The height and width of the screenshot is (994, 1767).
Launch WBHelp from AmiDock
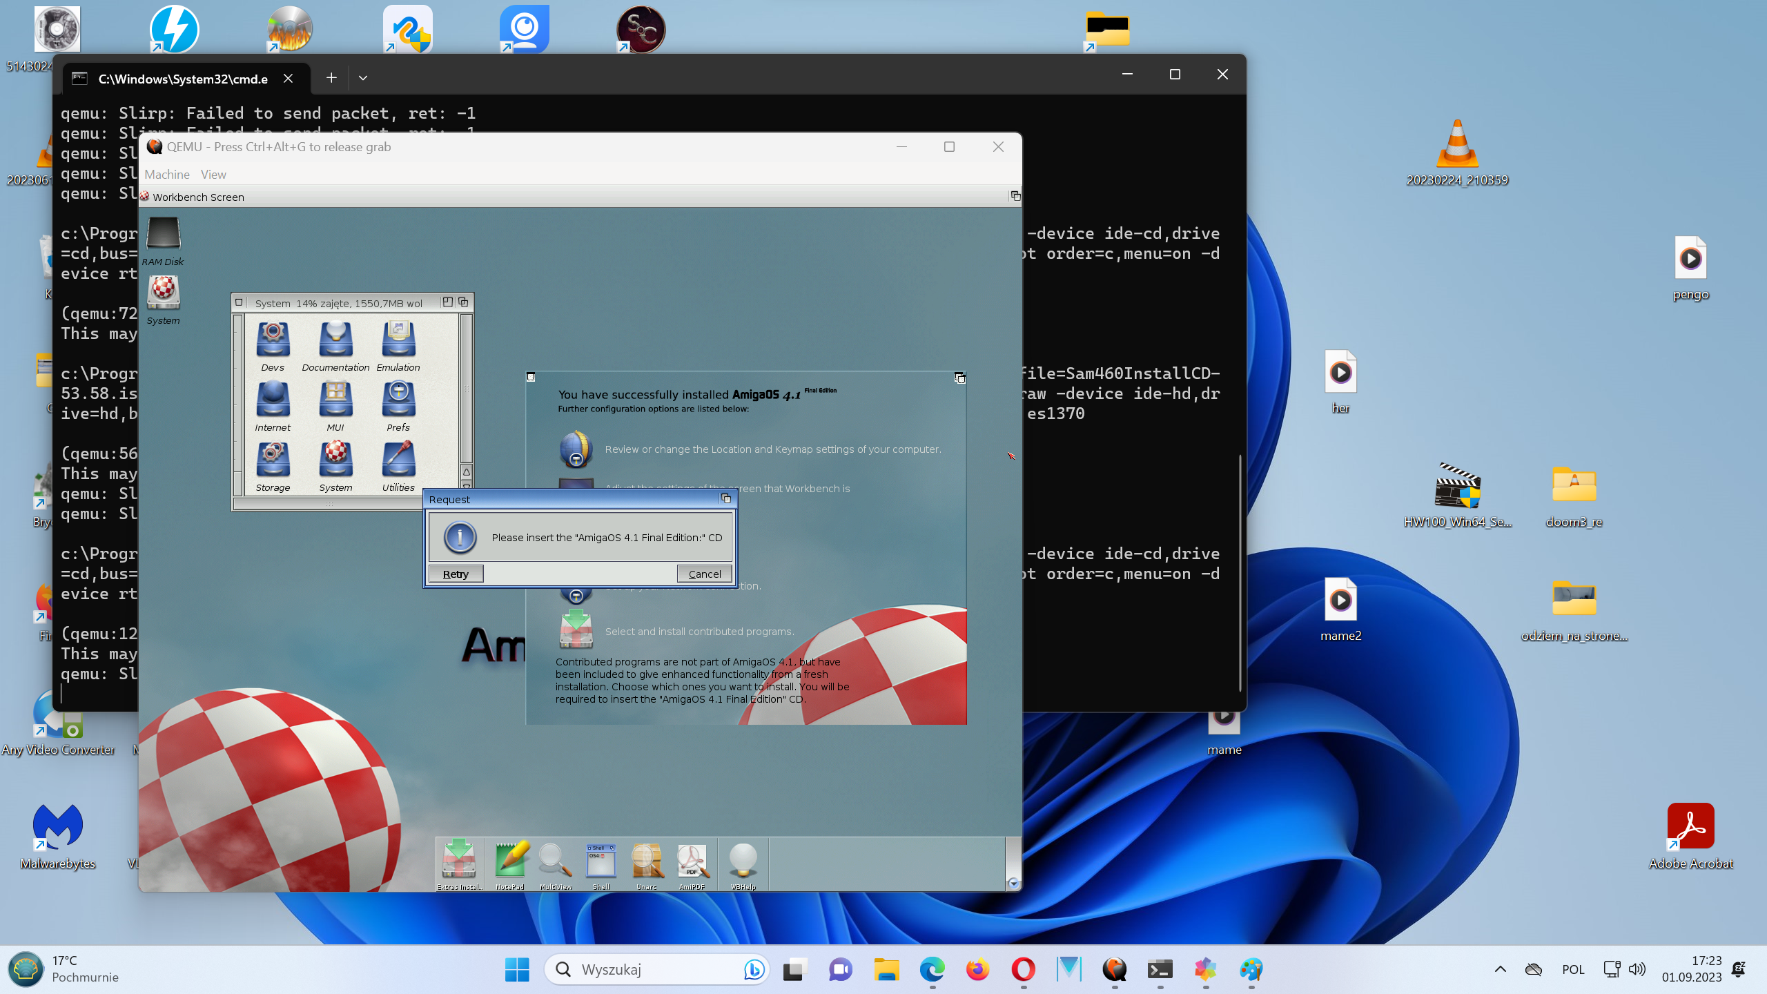tap(743, 864)
